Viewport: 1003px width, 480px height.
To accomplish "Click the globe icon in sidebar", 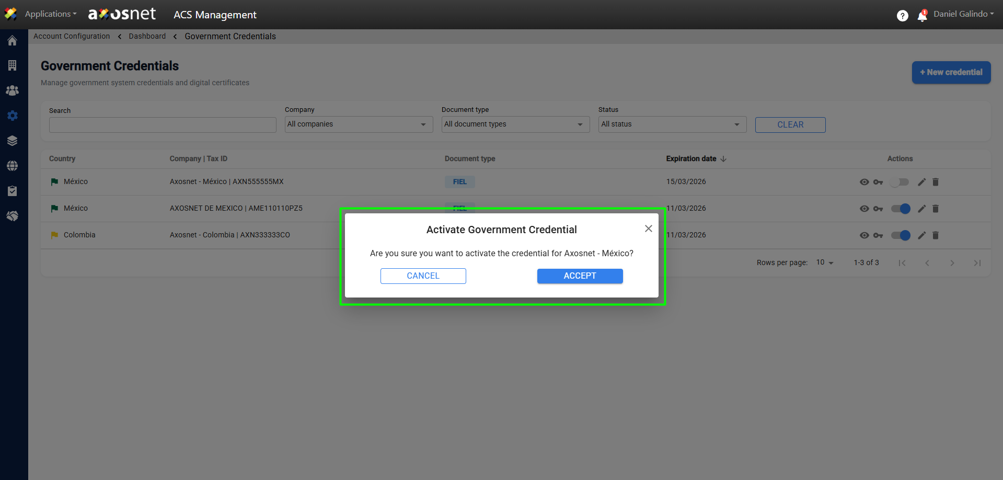I will pyautogui.click(x=13, y=166).
